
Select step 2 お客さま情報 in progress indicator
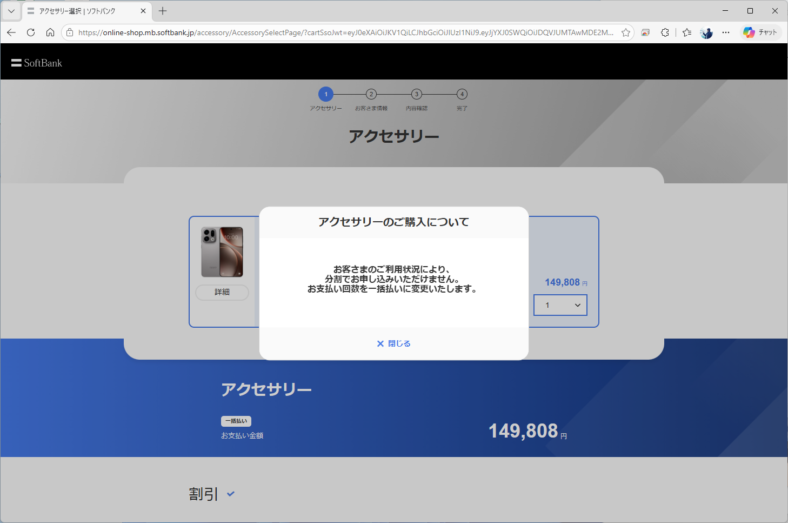pyautogui.click(x=371, y=94)
